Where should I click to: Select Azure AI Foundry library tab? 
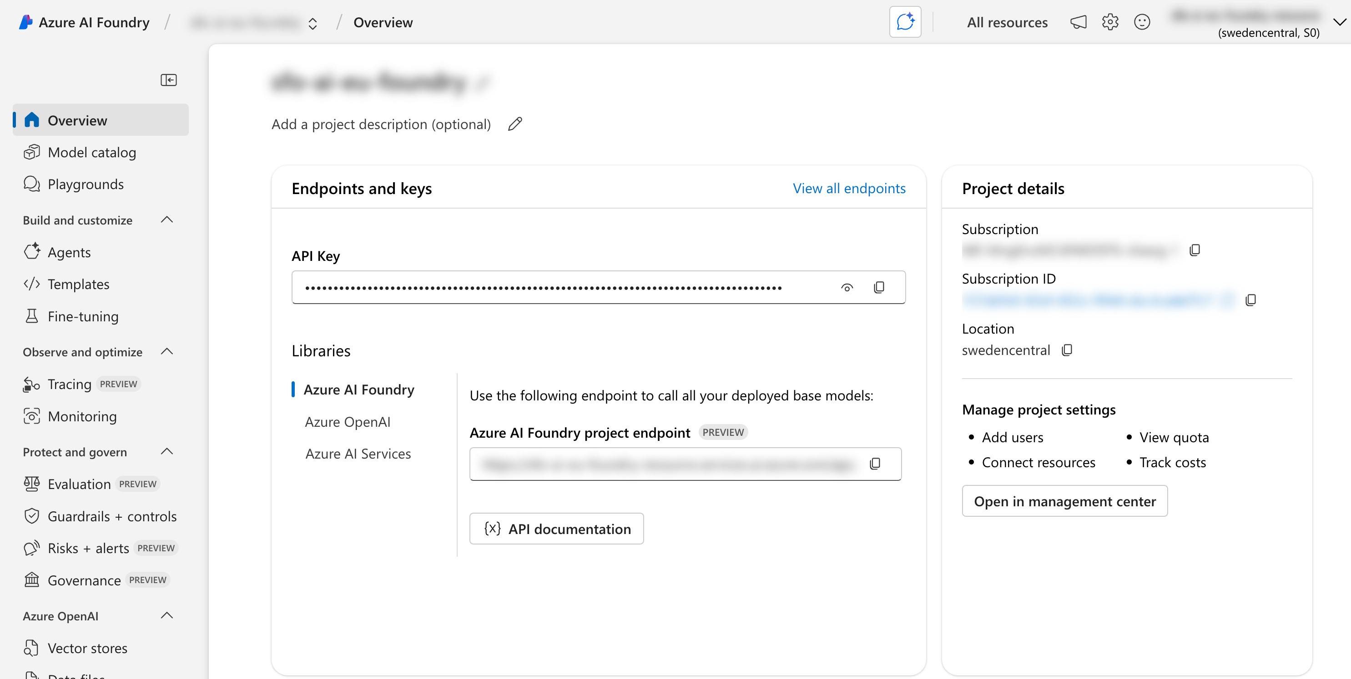359,389
